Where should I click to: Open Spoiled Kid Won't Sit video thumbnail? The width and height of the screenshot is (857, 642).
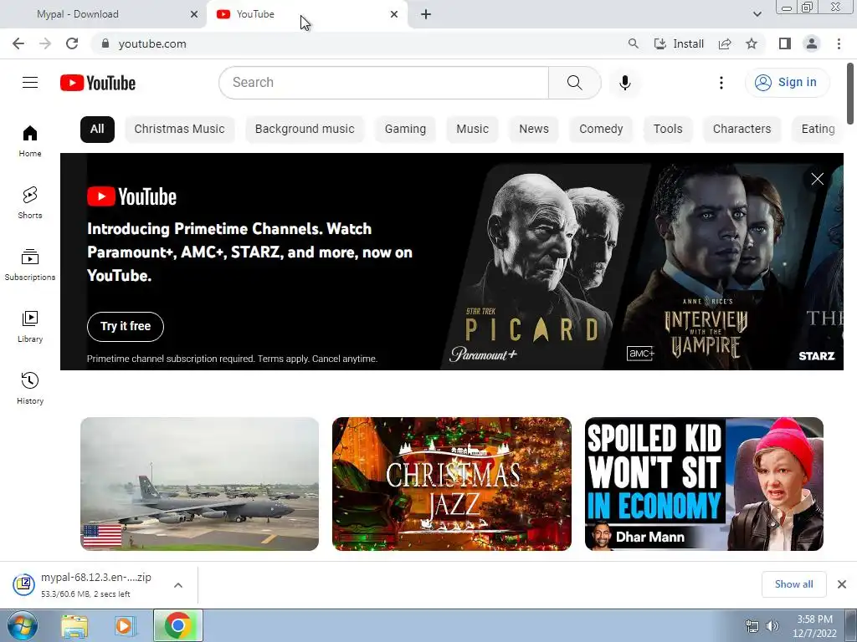pyautogui.click(x=704, y=484)
